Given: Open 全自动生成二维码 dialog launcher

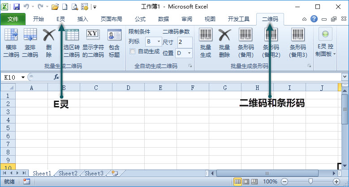Looking at the screenshot, I should [x=190, y=66].
